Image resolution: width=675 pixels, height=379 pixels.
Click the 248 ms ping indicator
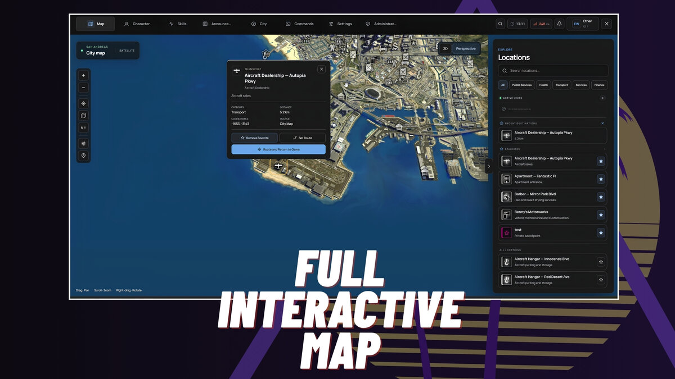(x=541, y=24)
